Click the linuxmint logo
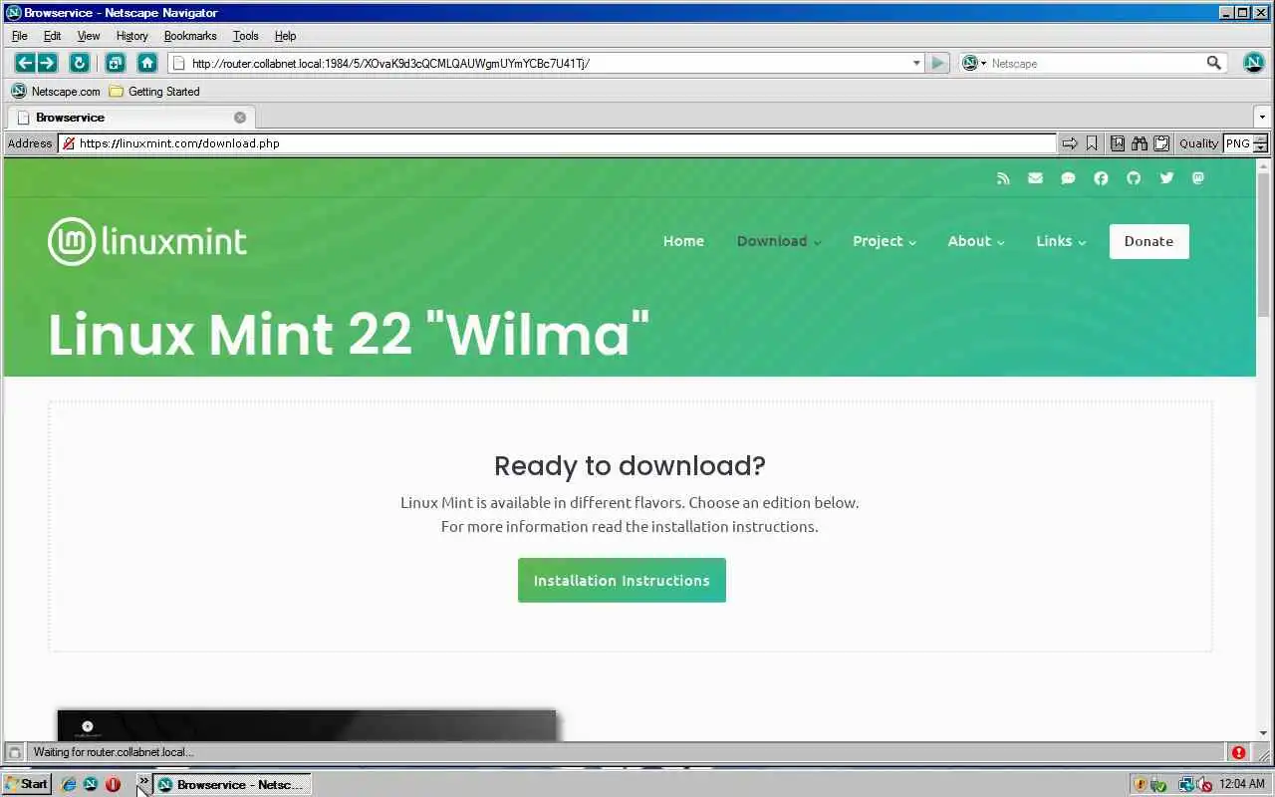 coord(147,241)
